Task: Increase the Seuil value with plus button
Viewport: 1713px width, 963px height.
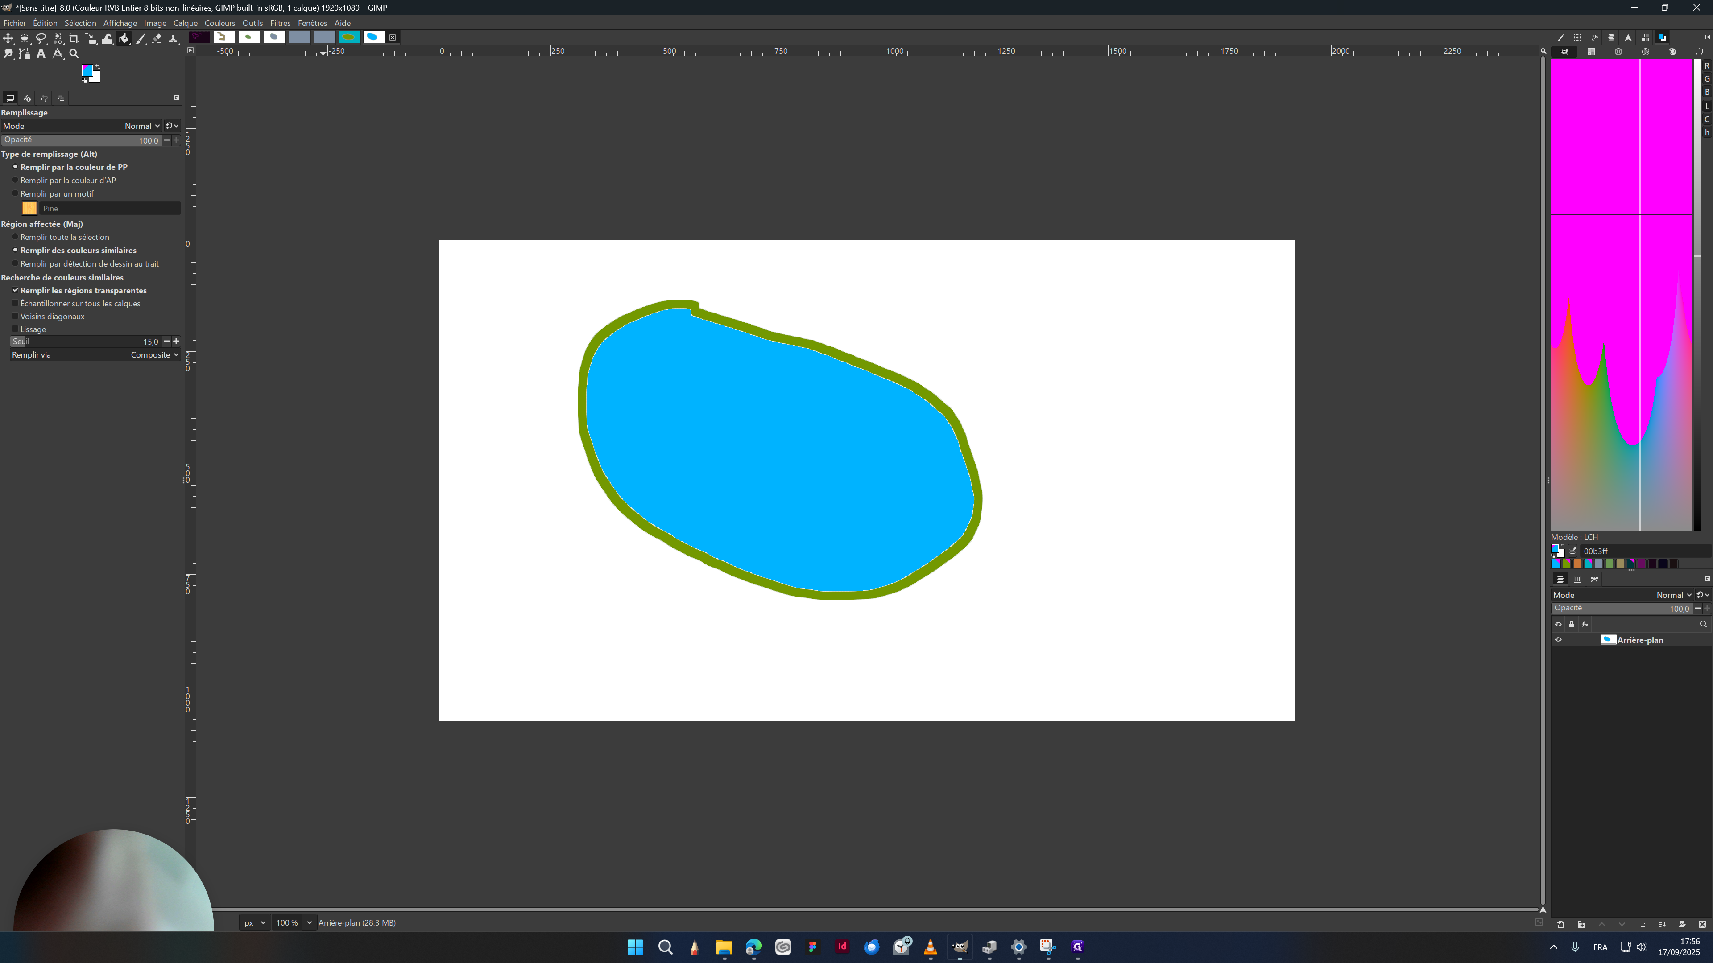Action: coord(176,341)
